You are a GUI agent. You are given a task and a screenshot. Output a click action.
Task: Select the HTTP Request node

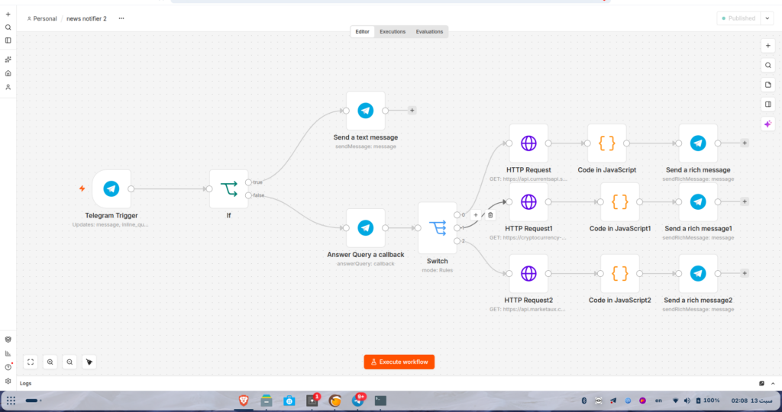point(528,143)
